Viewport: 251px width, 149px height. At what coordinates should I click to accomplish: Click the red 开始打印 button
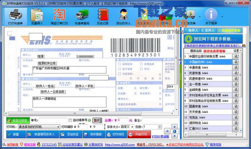click(x=138, y=134)
